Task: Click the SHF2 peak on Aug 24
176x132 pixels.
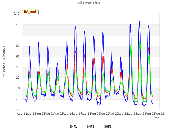Action: [139, 21]
